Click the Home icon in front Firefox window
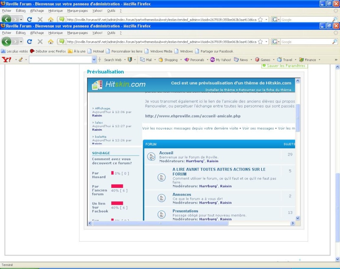340x269 pixels. pos(51,42)
